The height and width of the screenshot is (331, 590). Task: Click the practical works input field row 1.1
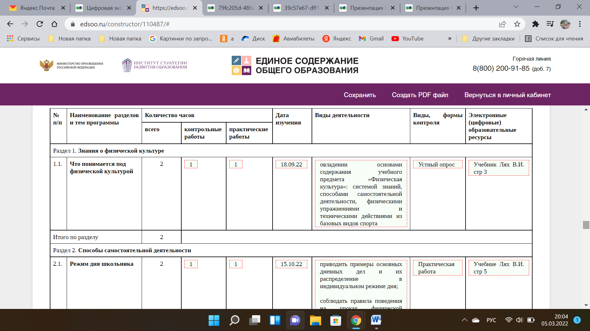(235, 165)
